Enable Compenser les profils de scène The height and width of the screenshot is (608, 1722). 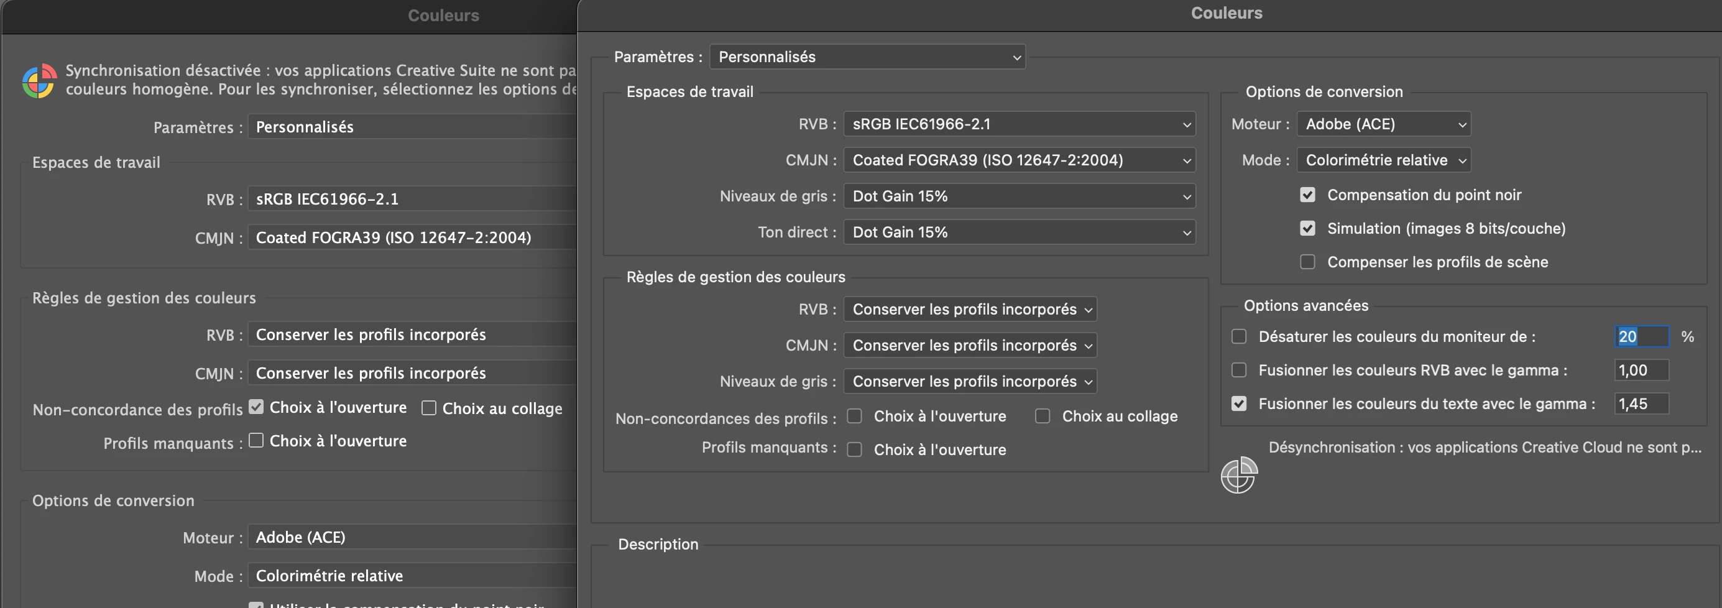click(1307, 261)
